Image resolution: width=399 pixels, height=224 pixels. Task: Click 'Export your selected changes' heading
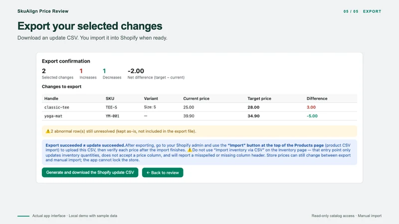point(90,26)
